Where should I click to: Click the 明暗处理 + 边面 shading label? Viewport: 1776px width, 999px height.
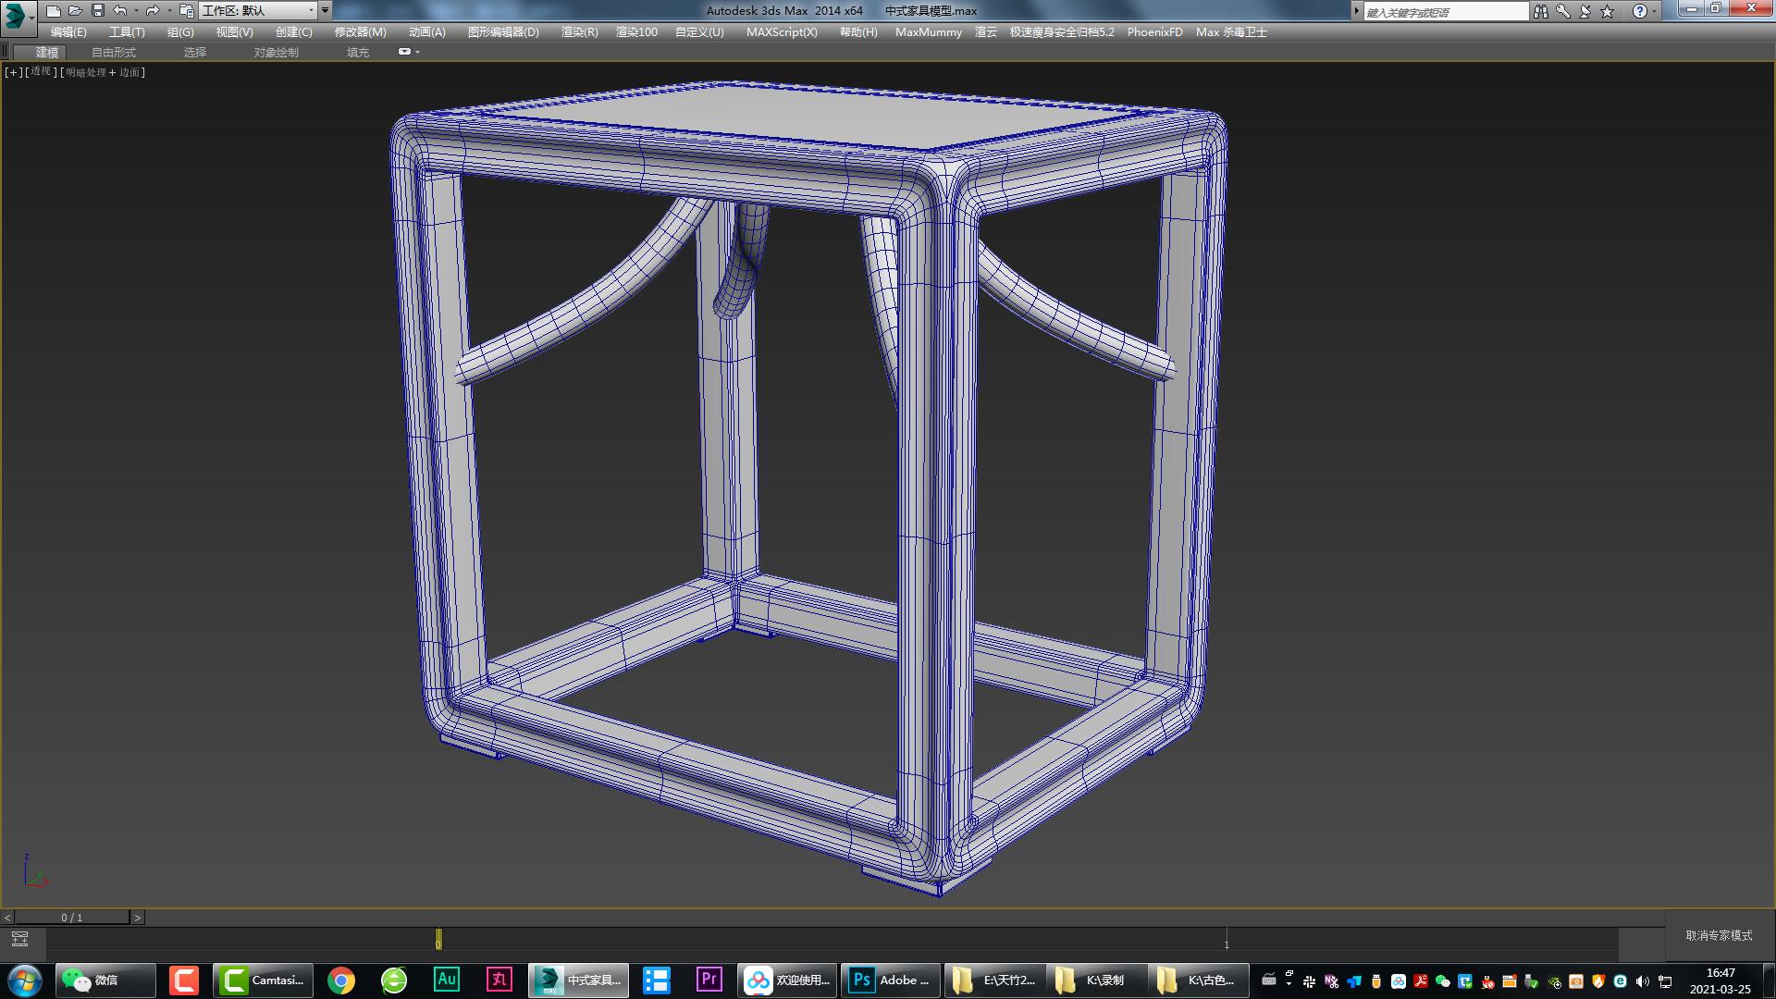click(x=103, y=72)
